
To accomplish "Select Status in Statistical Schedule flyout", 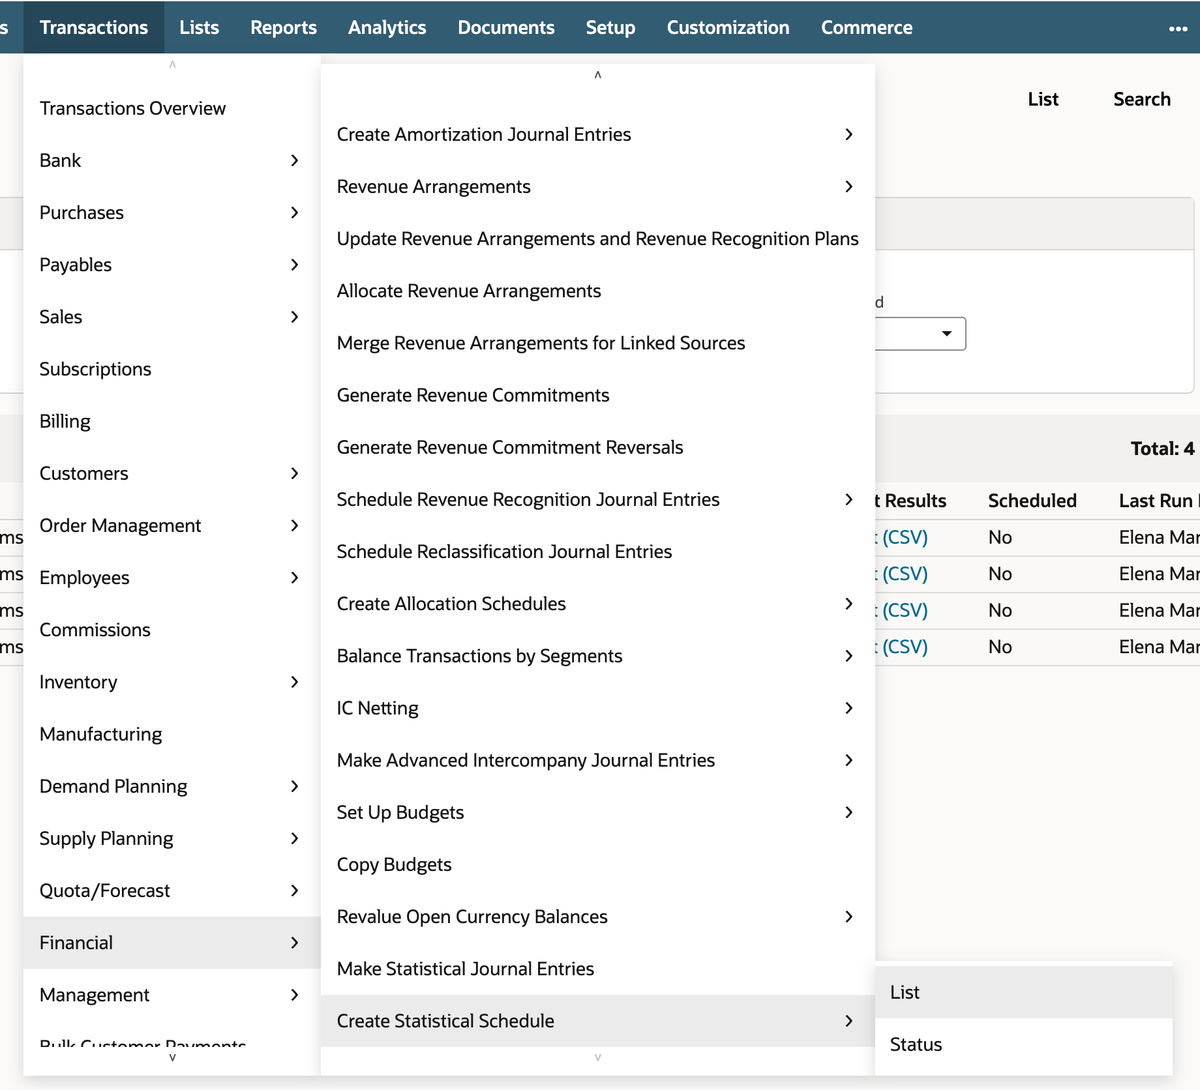I will click(1024, 1044).
